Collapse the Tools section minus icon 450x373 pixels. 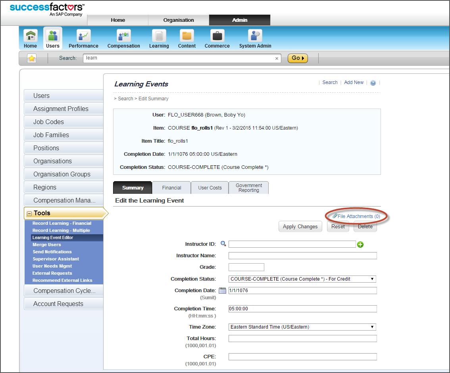(x=29, y=214)
